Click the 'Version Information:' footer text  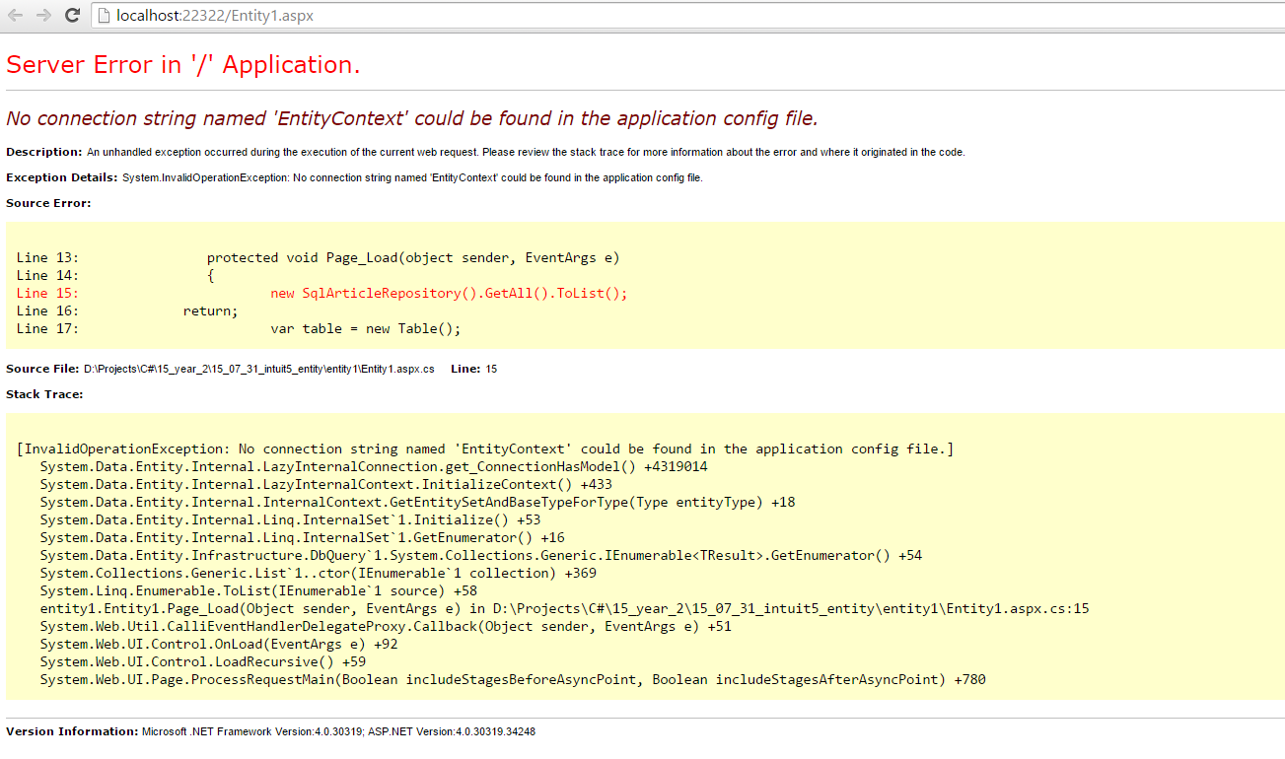pyautogui.click(x=271, y=731)
